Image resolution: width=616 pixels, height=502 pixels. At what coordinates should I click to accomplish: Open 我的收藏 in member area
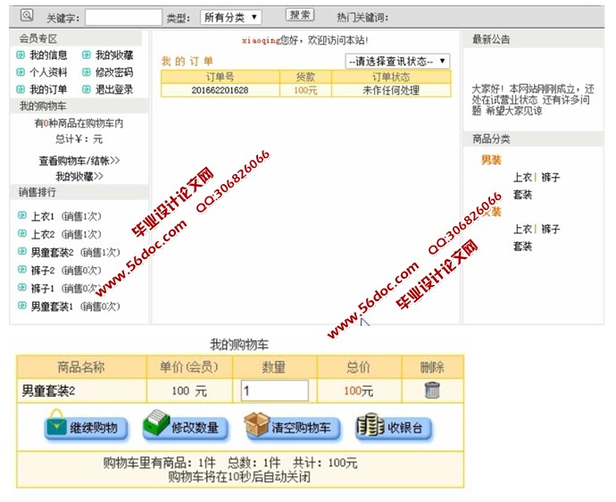point(114,55)
